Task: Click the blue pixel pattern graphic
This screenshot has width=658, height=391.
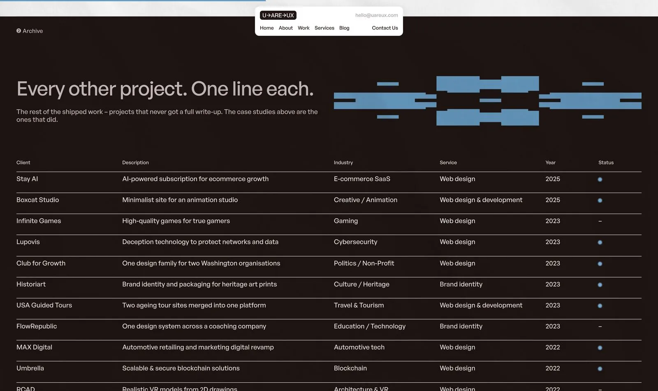Action: coord(488,101)
